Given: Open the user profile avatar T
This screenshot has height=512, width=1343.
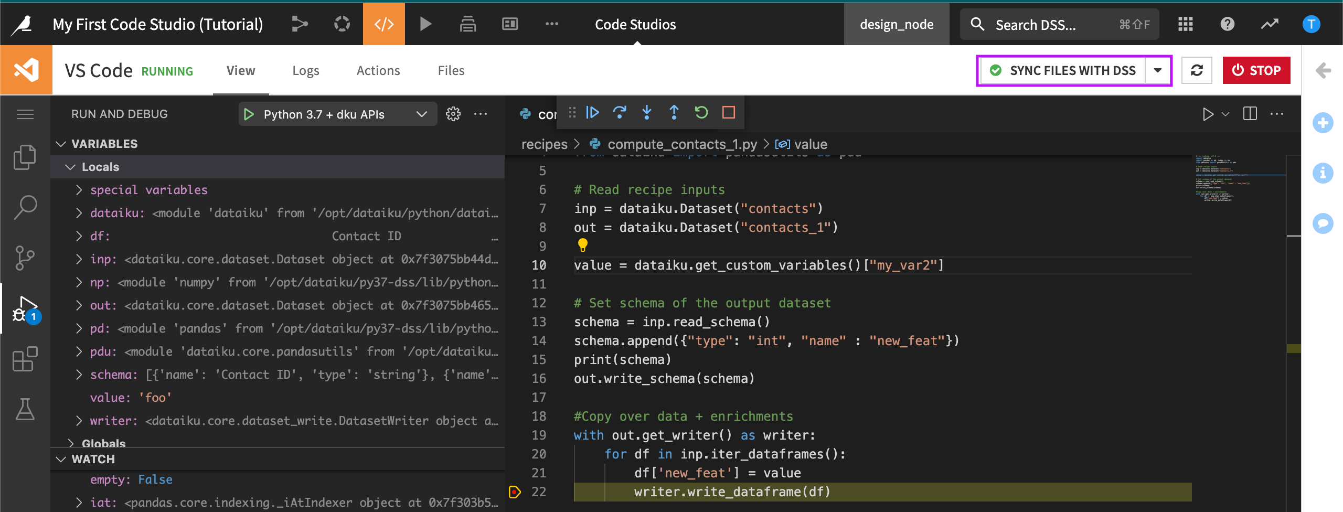Looking at the screenshot, I should [1311, 24].
